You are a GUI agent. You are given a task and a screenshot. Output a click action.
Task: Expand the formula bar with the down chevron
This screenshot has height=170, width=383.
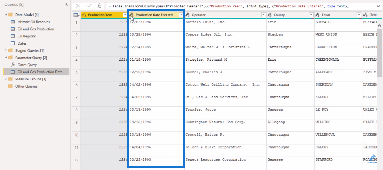[378, 6]
